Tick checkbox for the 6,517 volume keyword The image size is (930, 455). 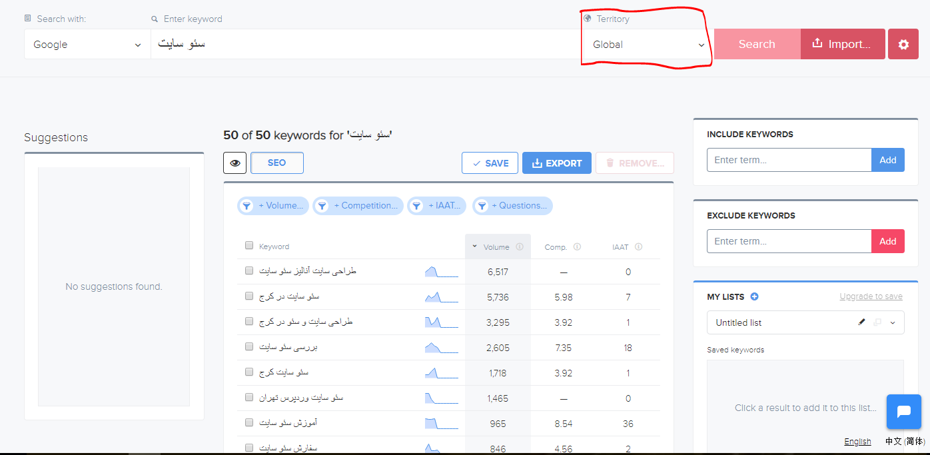pos(249,271)
